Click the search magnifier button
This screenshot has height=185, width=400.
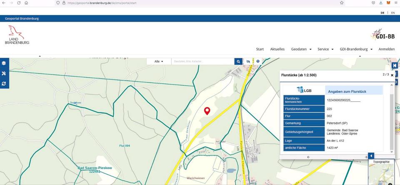(238, 62)
